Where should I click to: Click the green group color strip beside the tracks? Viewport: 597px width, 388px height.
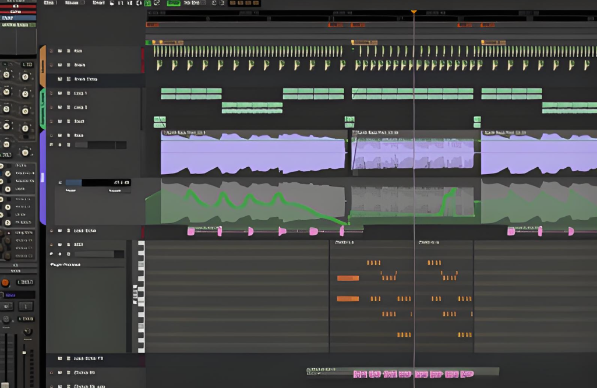pyautogui.click(x=43, y=109)
